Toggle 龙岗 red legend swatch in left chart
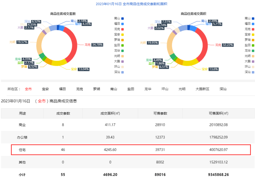 click(123, 29)
